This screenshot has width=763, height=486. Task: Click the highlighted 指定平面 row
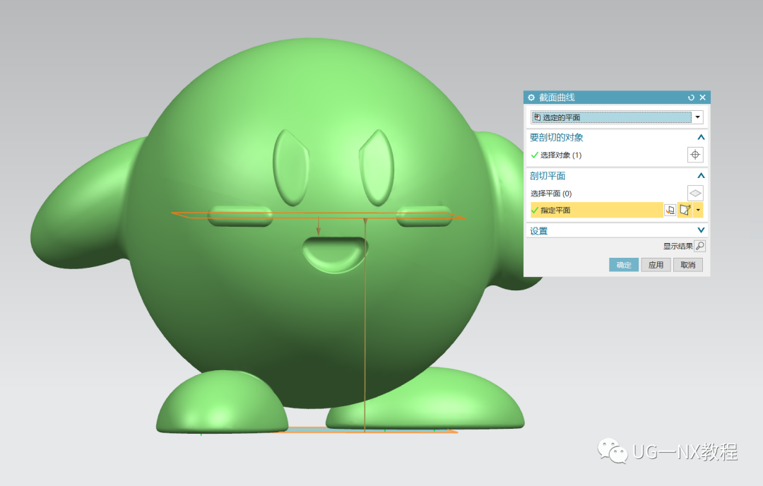(x=596, y=211)
